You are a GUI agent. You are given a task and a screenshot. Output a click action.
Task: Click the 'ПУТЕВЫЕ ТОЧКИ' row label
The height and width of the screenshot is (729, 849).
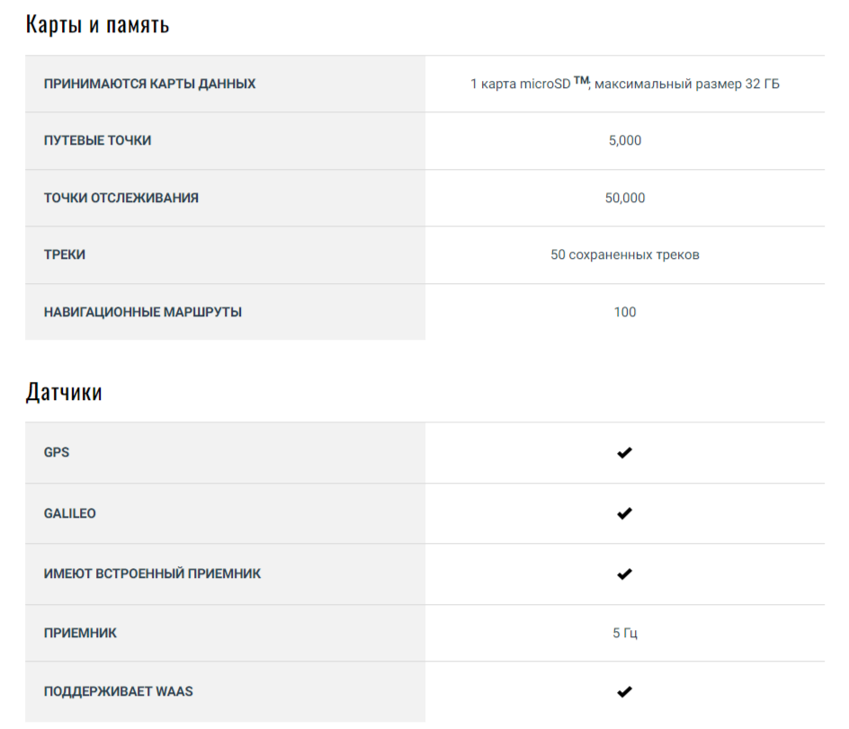[x=97, y=140]
